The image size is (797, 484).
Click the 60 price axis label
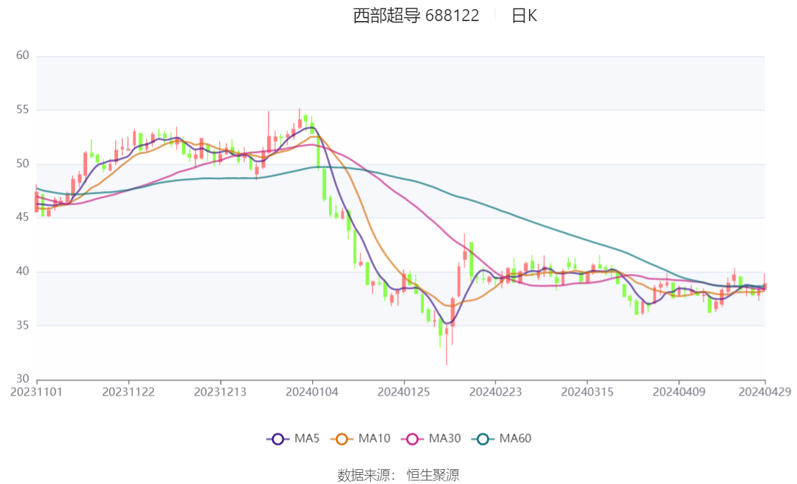click(x=22, y=55)
